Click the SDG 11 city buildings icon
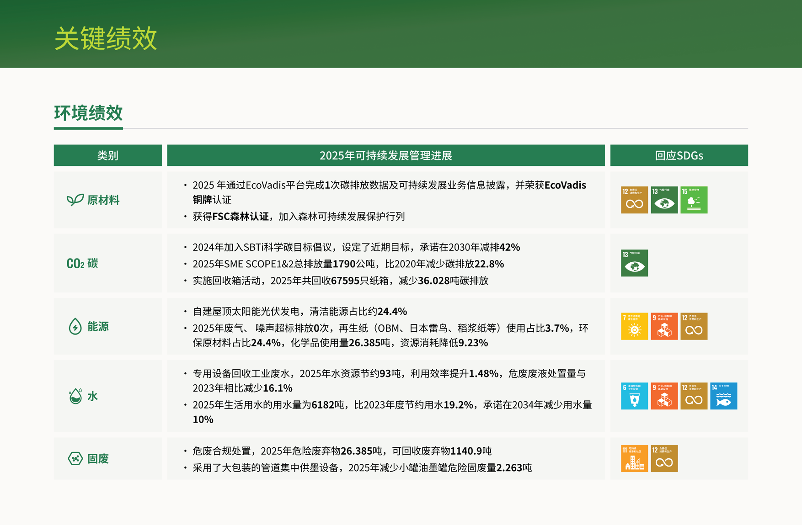The image size is (802, 525). (x=634, y=458)
